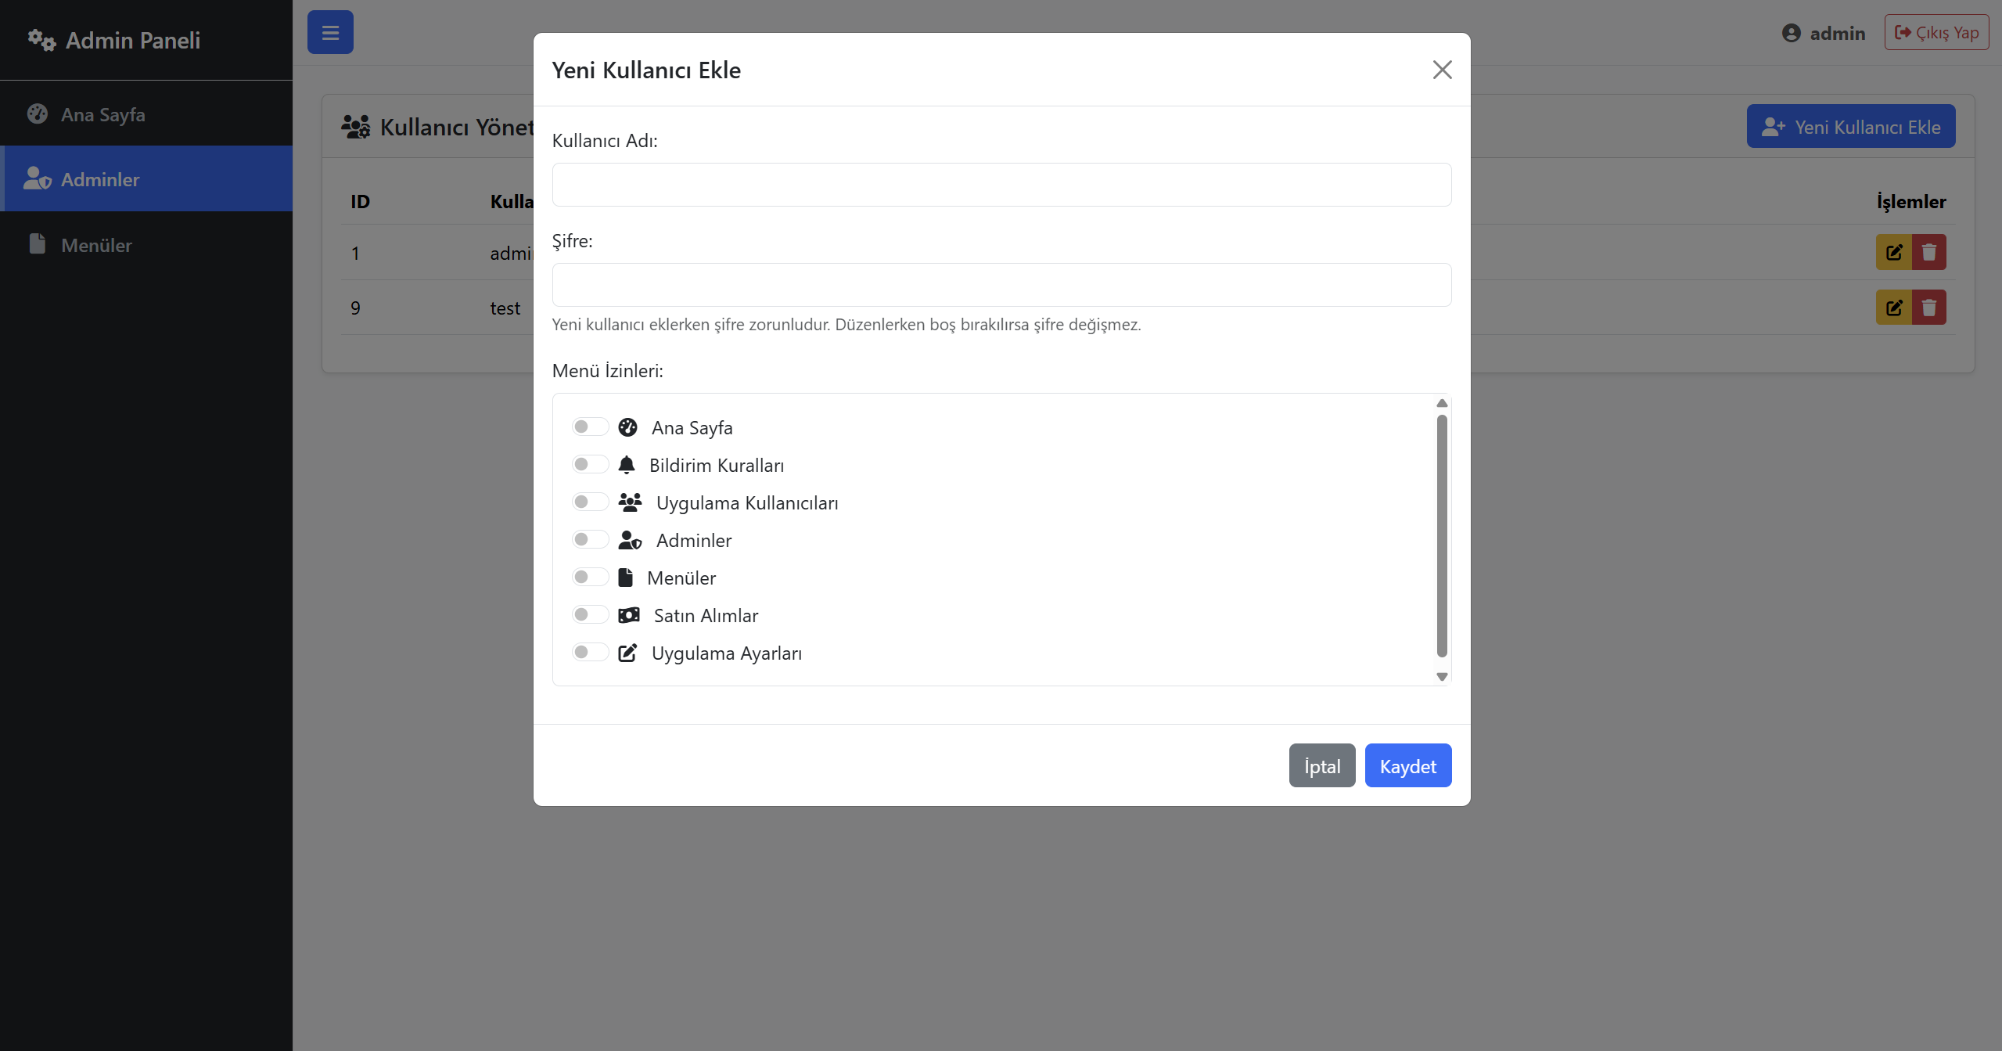Click the trash icon for admin row

click(1929, 253)
